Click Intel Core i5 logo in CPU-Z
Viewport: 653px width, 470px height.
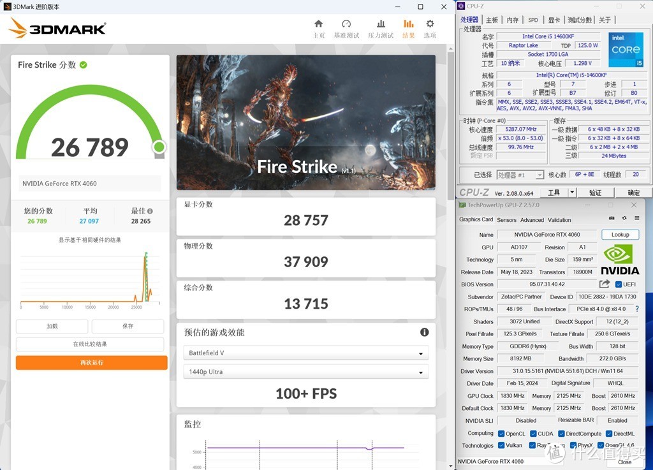click(x=626, y=50)
